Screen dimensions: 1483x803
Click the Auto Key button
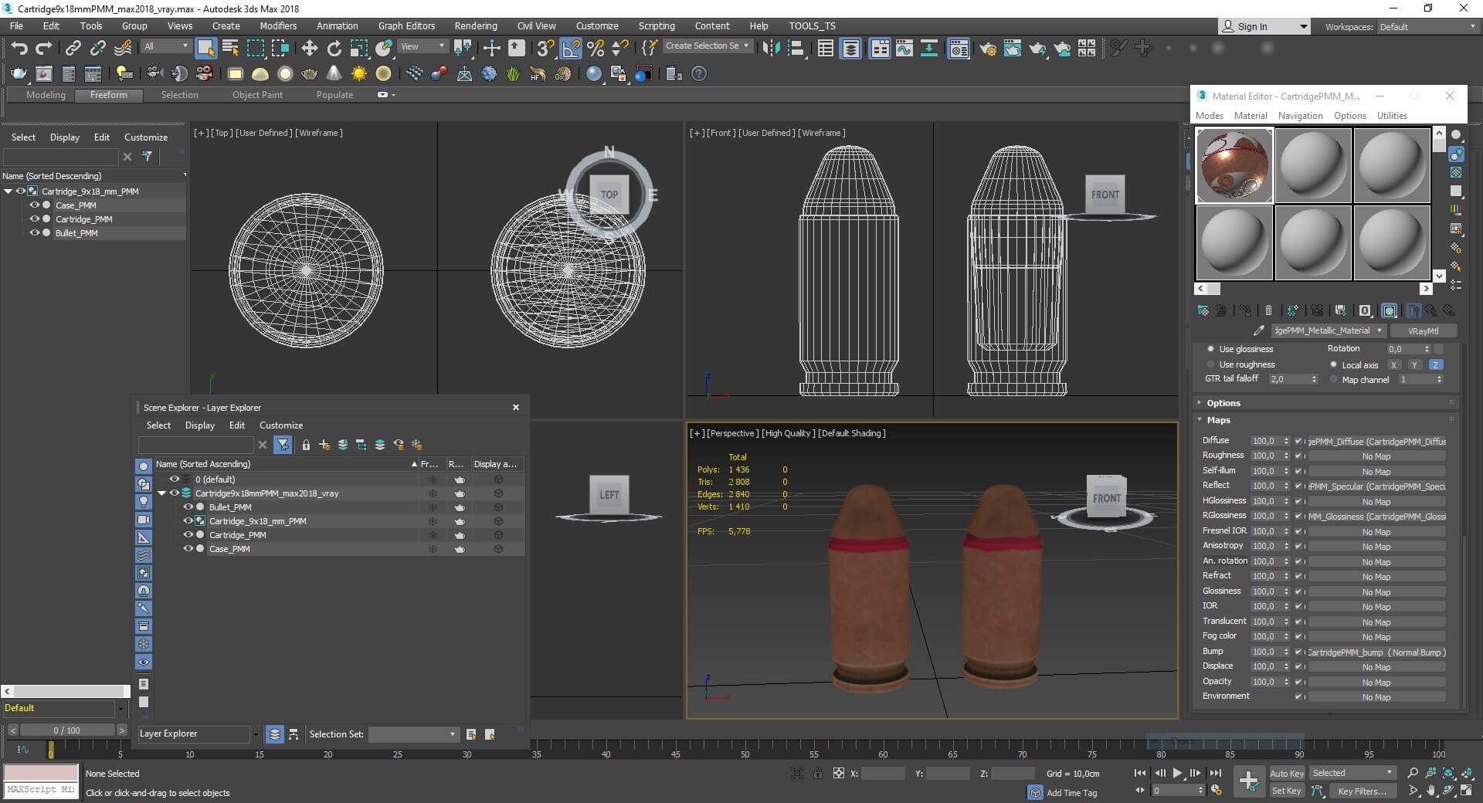(x=1286, y=773)
